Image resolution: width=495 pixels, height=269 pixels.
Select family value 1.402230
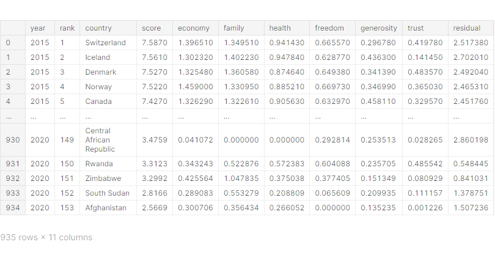(241, 57)
